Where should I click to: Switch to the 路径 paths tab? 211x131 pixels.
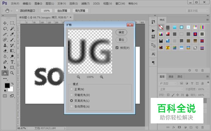tap(180, 77)
